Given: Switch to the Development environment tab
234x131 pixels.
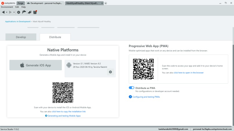Looking at the screenshot, I should click(x=45, y=3).
